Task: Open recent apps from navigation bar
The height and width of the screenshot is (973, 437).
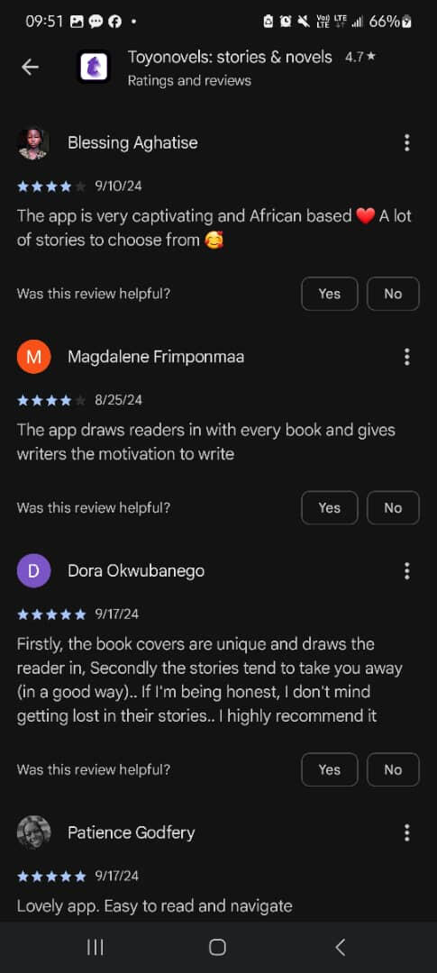Action: pyautogui.click(x=95, y=947)
